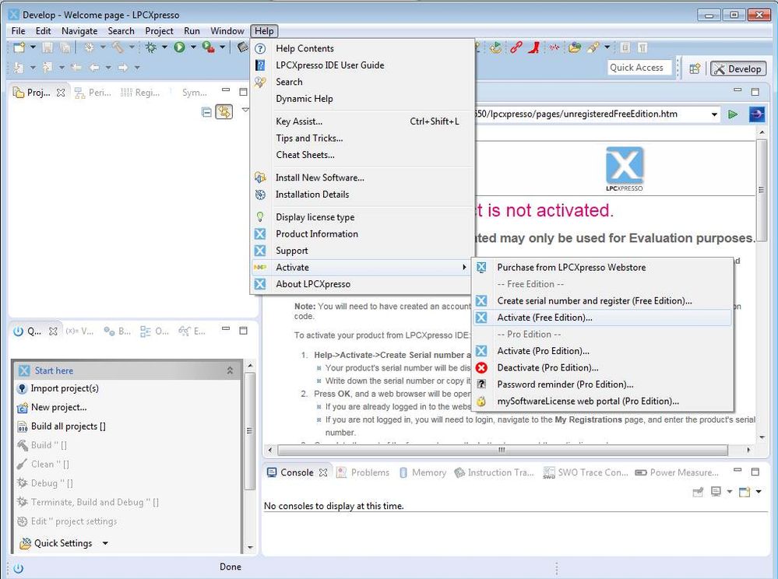Switch to the Develop perspective
This screenshot has height=579, width=778.
738,69
